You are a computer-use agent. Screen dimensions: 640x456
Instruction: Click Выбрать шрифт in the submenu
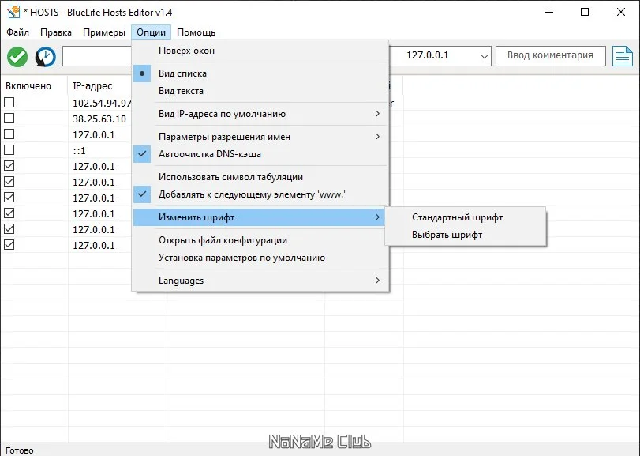(447, 235)
